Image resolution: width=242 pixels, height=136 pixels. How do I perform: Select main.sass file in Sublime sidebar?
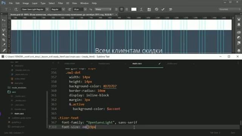click(x=19, y=113)
